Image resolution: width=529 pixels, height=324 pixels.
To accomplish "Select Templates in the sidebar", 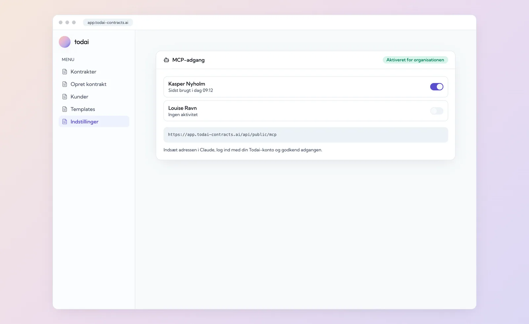I will pos(94,109).
